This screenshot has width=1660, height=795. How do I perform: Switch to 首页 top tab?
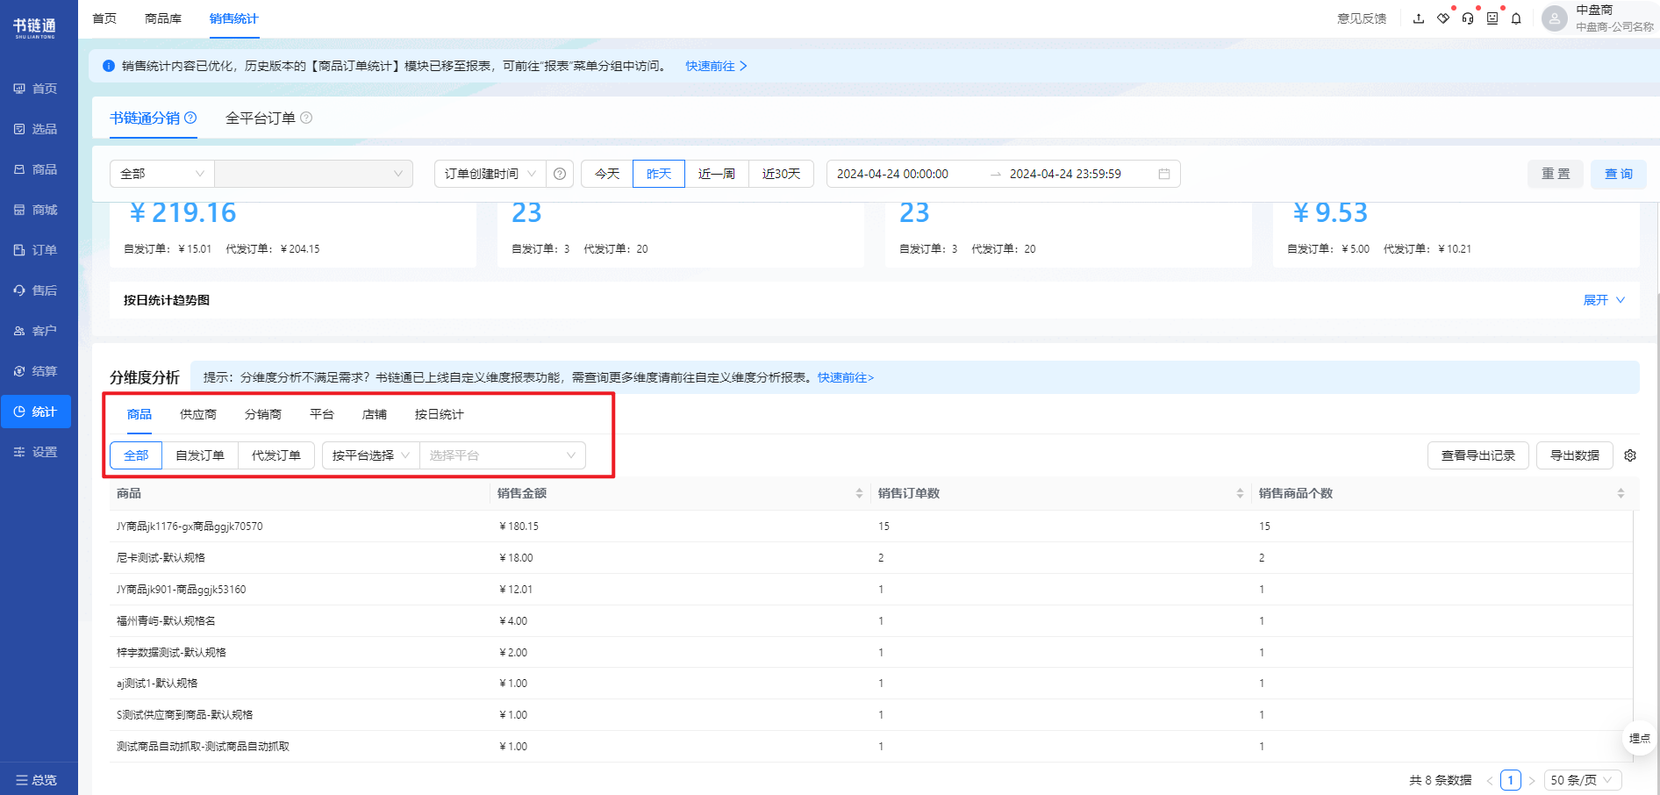click(x=104, y=18)
